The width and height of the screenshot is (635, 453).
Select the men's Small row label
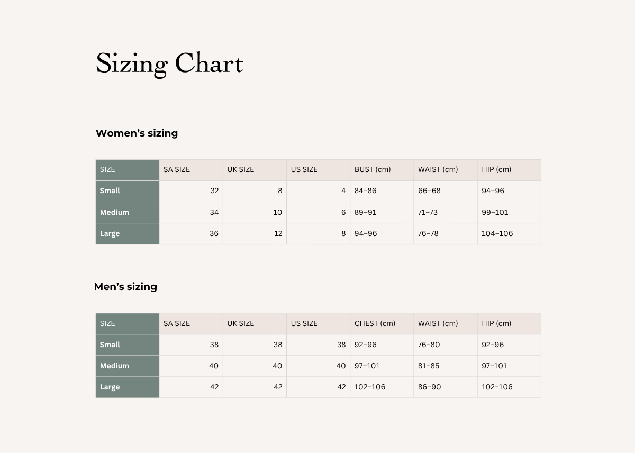click(x=110, y=345)
